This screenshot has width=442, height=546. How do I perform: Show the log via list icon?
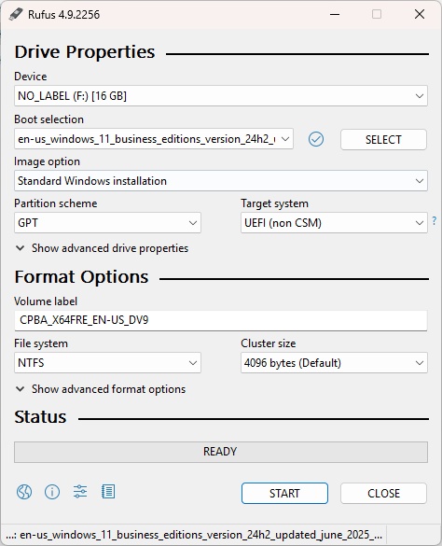(x=108, y=492)
